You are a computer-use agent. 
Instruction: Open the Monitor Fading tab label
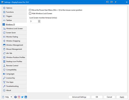pos(12,37)
